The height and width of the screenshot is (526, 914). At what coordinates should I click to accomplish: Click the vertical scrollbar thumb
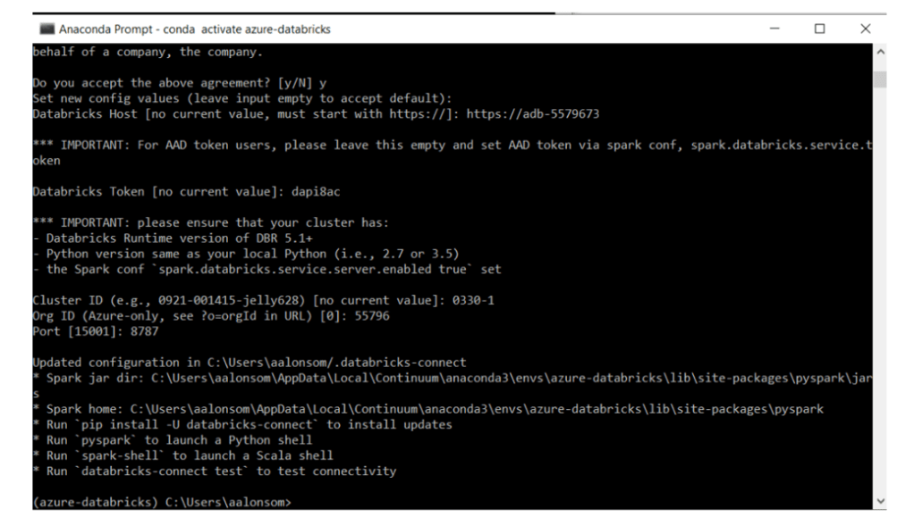click(x=880, y=80)
